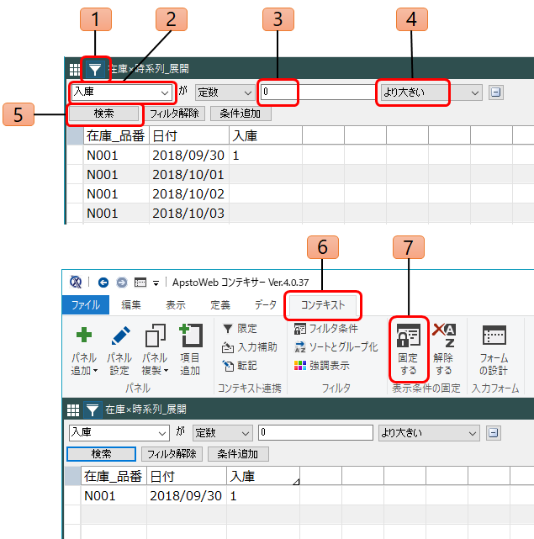The height and width of the screenshot is (539, 534).
Task: Select the cell 2018/10/01 in upper table
Action: [x=189, y=175]
